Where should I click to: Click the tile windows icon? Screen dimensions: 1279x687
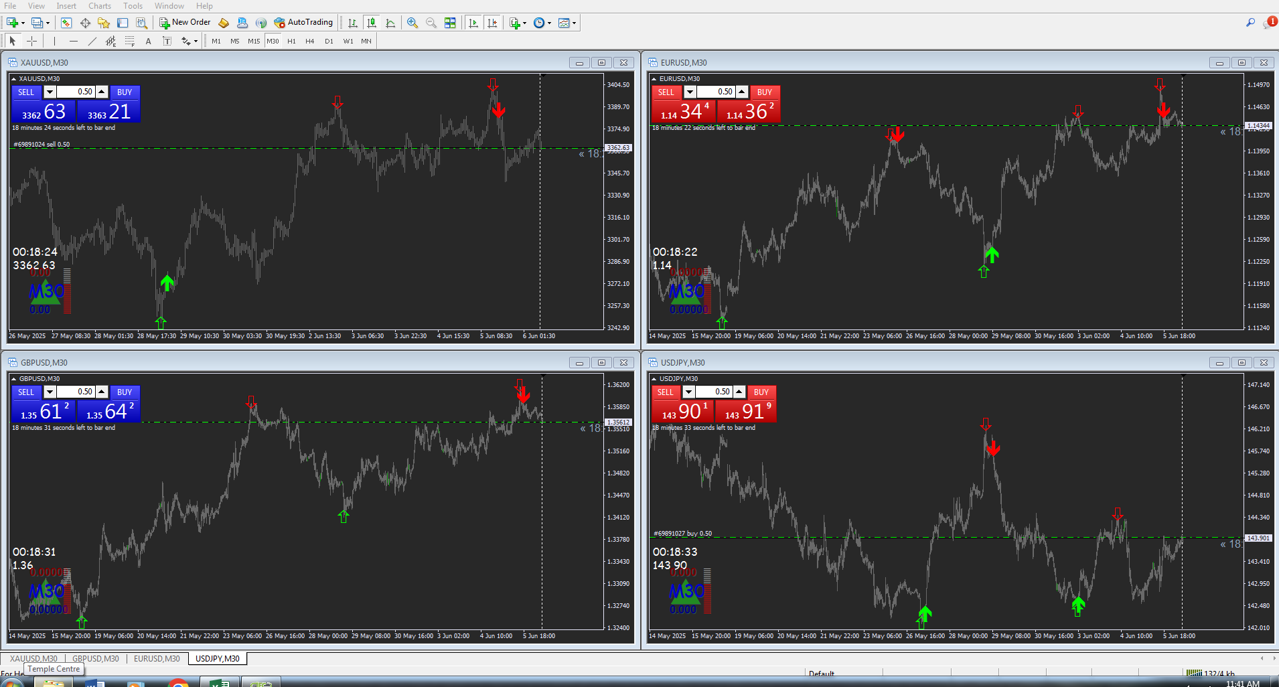(450, 23)
